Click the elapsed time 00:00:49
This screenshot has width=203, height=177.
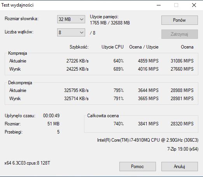tap(51, 116)
